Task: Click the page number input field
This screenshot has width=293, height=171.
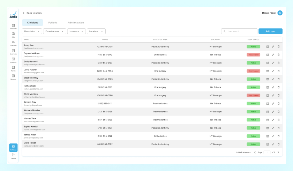Action: (267, 152)
